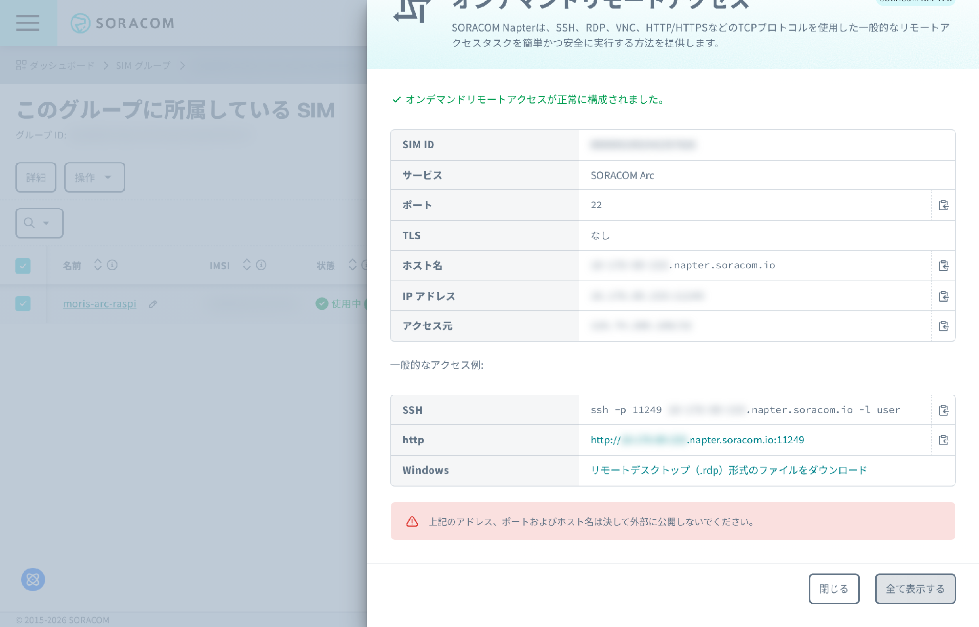Copy the port number 22
Viewport: 979px width, 627px height.
[943, 205]
